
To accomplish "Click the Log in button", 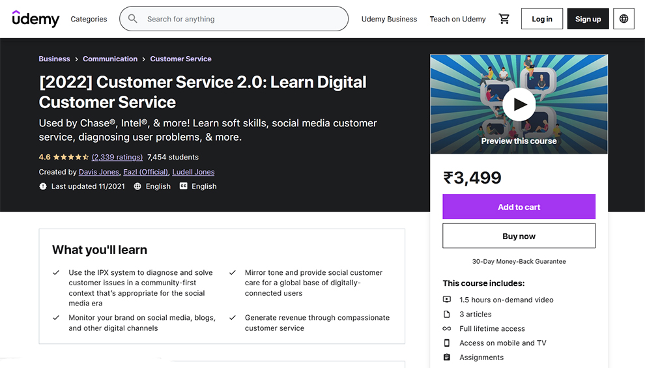I will coord(542,18).
